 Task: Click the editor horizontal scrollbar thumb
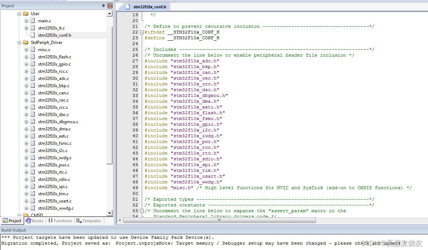[x=219, y=220]
